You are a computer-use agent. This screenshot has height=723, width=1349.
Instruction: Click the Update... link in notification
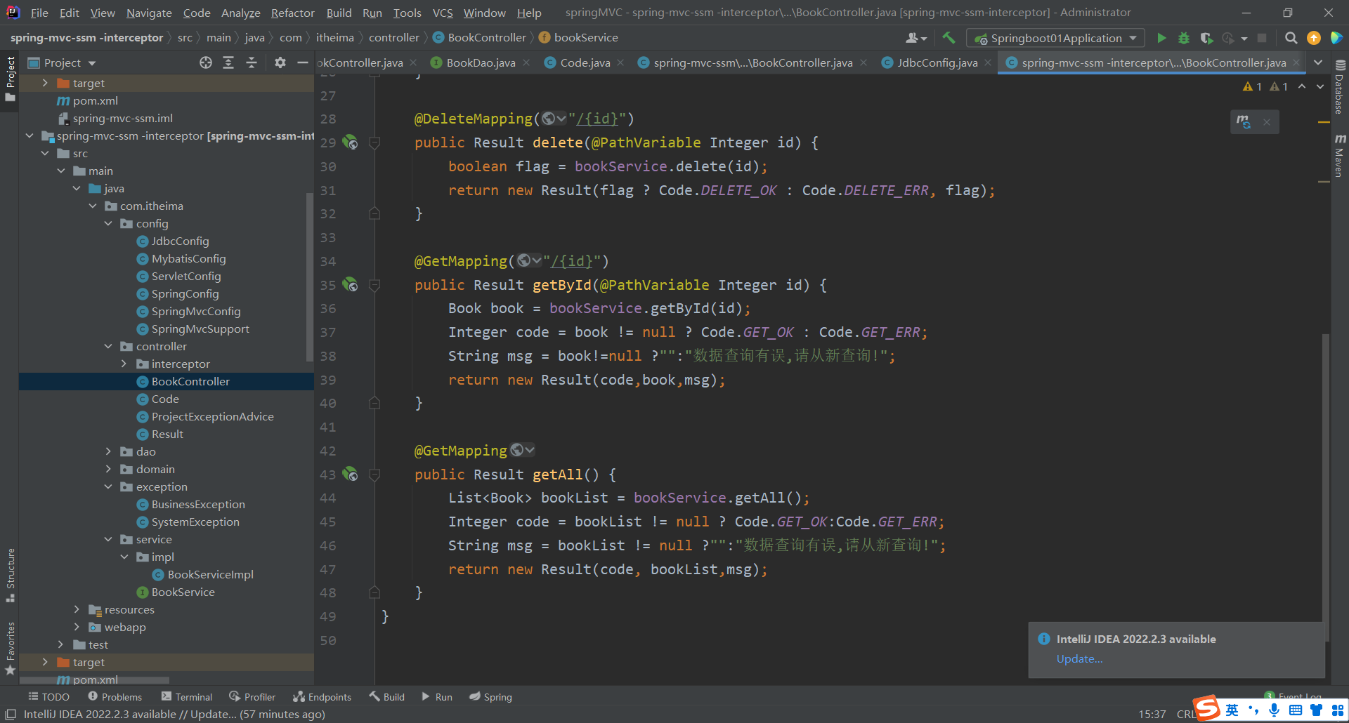click(x=1079, y=658)
